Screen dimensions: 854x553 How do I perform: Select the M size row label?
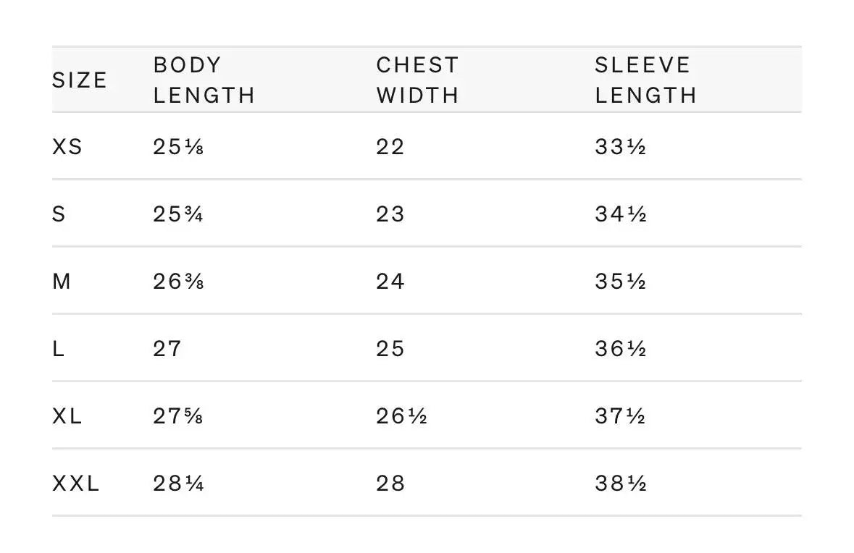click(x=62, y=282)
